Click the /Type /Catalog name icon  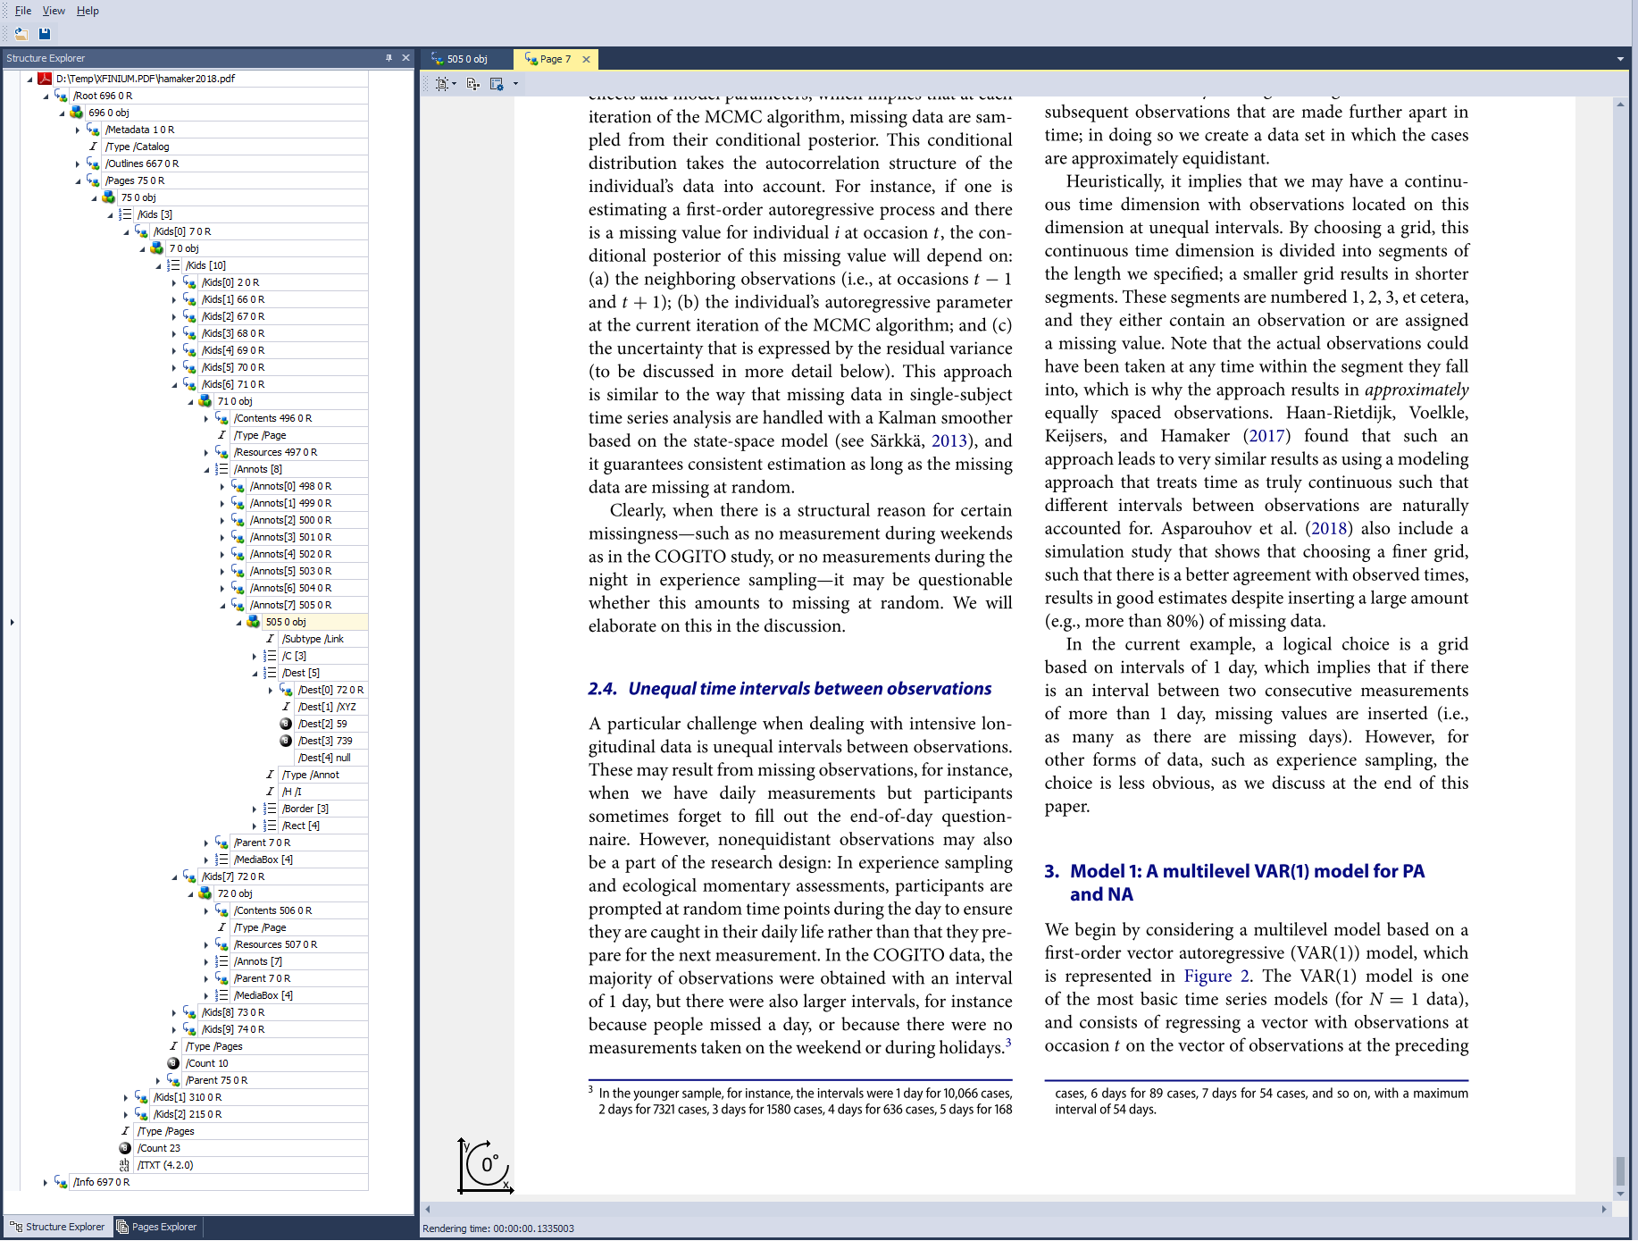pos(93,147)
